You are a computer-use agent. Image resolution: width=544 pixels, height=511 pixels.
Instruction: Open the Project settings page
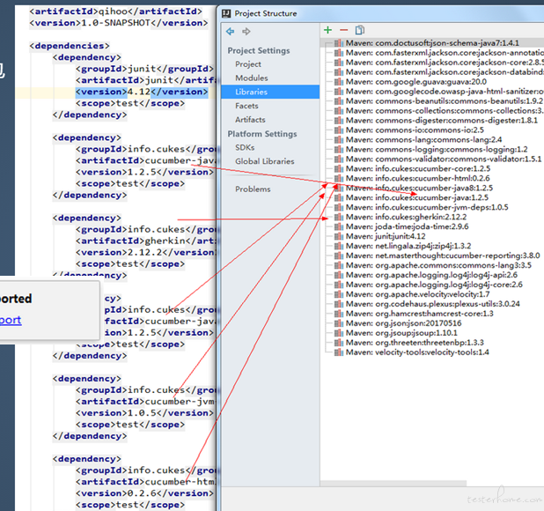pyautogui.click(x=248, y=64)
